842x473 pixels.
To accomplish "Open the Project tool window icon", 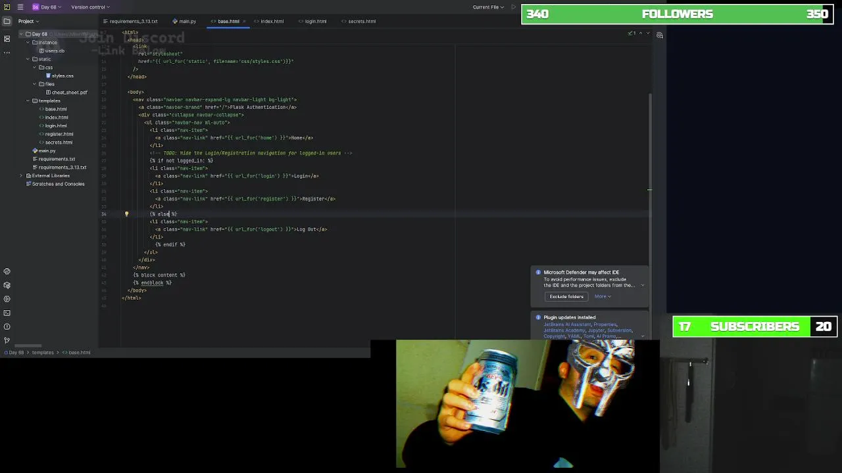I will pos(7,21).
